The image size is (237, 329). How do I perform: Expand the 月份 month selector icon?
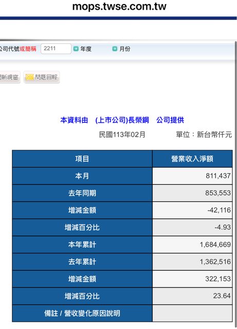pos(115,49)
